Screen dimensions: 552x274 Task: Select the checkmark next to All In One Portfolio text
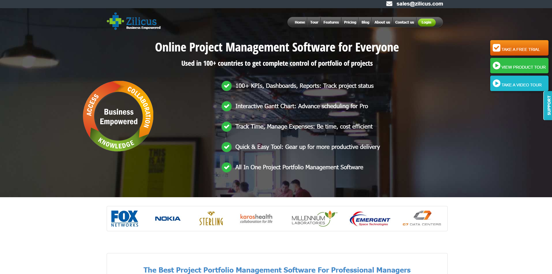click(x=227, y=167)
